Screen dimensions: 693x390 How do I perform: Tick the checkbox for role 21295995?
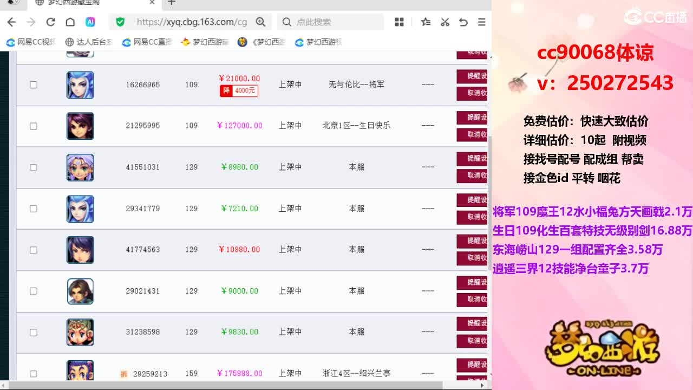click(34, 126)
